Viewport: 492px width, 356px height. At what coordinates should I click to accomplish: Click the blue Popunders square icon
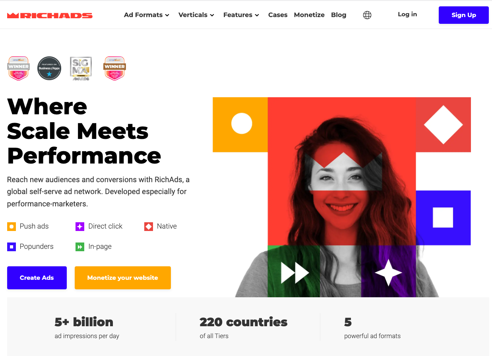[x=12, y=247]
